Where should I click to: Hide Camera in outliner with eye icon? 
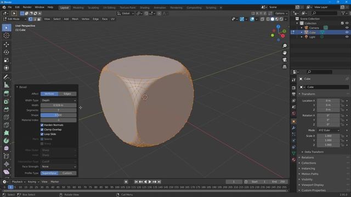pyautogui.click(x=347, y=28)
